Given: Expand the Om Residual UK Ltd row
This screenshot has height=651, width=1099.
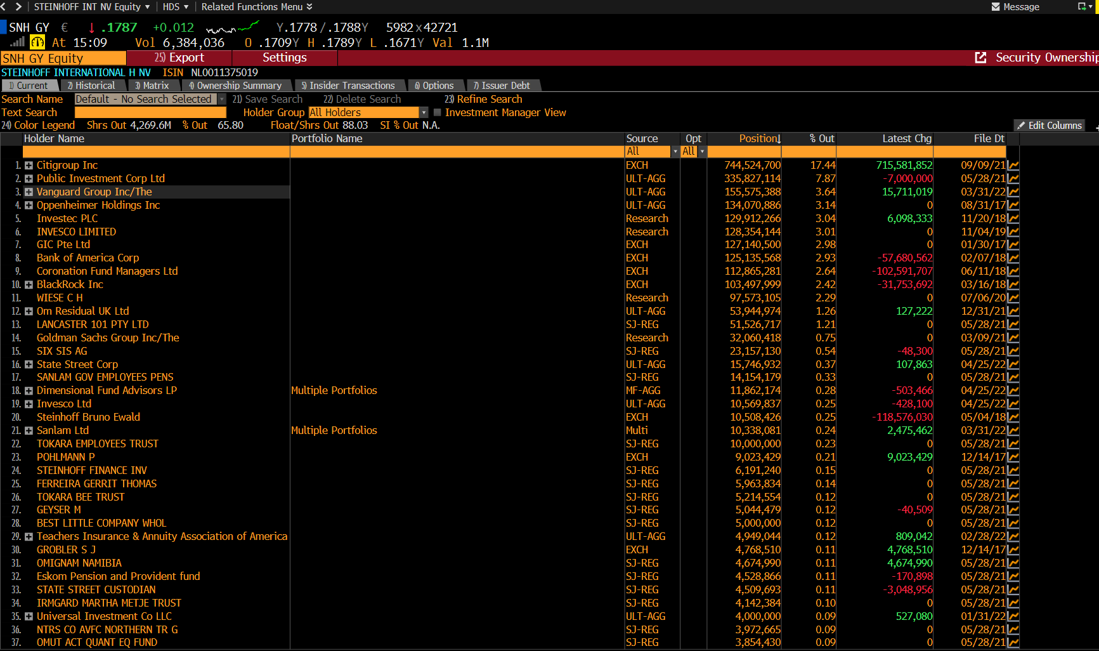Looking at the screenshot, I should click(29, 312).
